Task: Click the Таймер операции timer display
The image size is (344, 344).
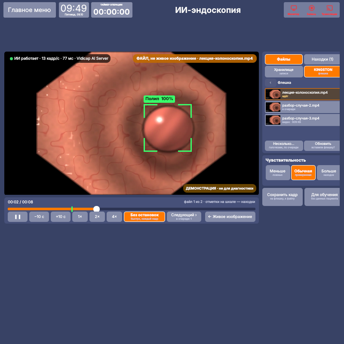Action: point(112,10)
